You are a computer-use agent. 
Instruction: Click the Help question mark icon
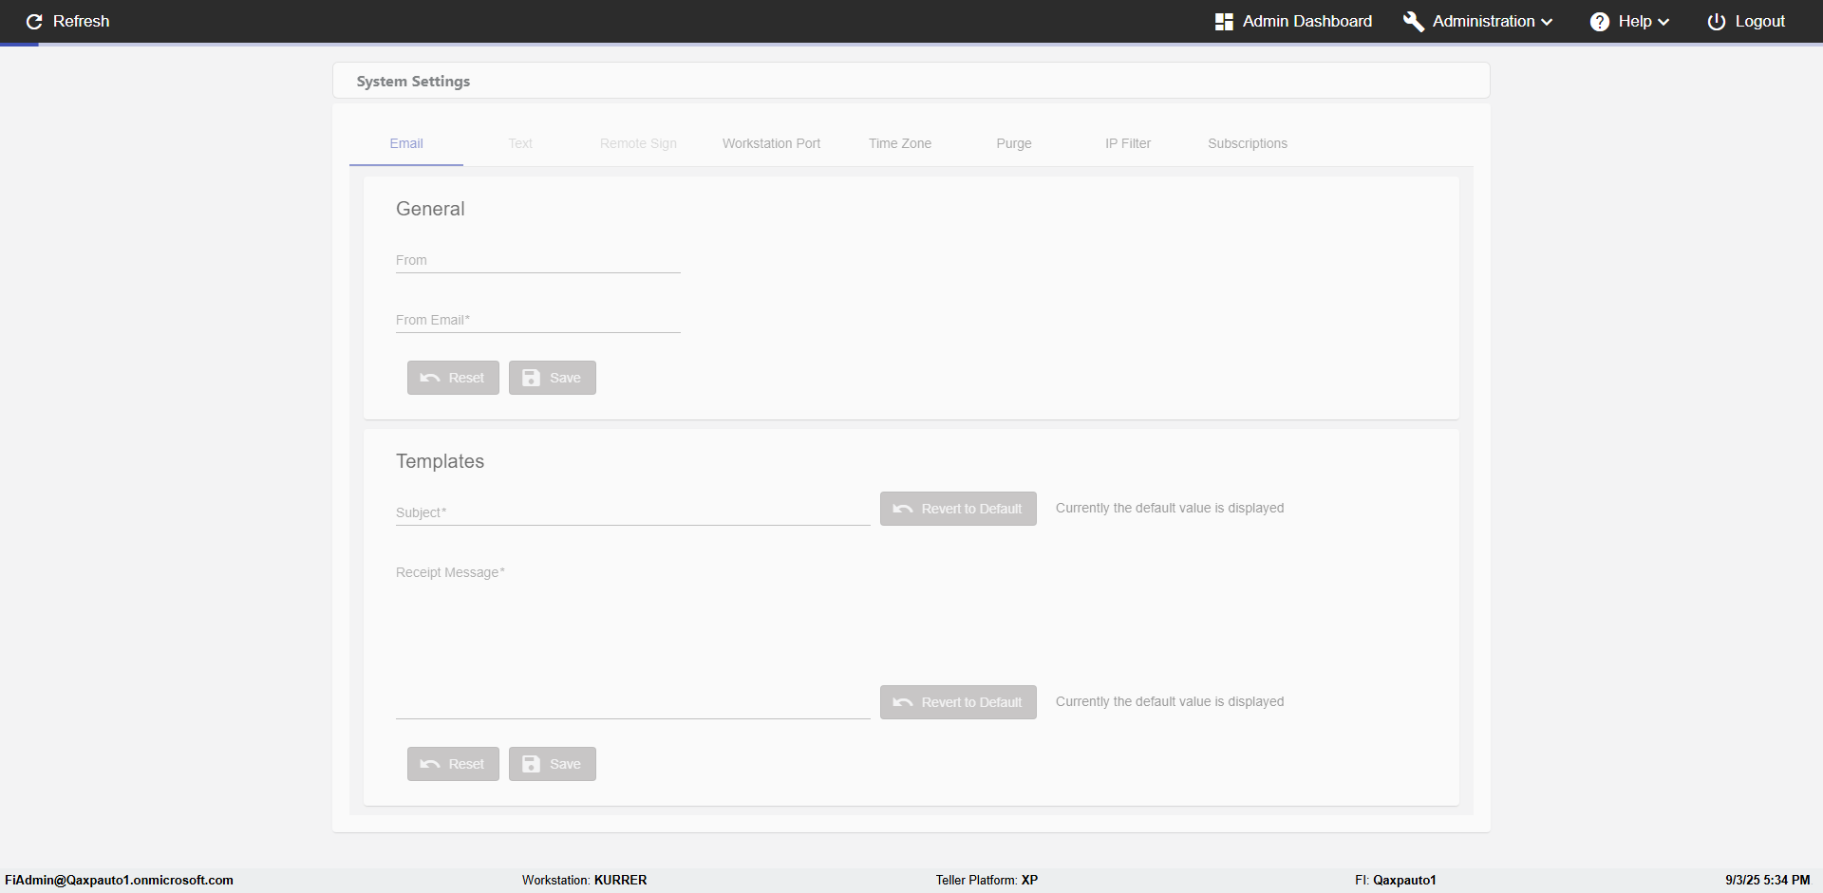[x=1600, y=22]
